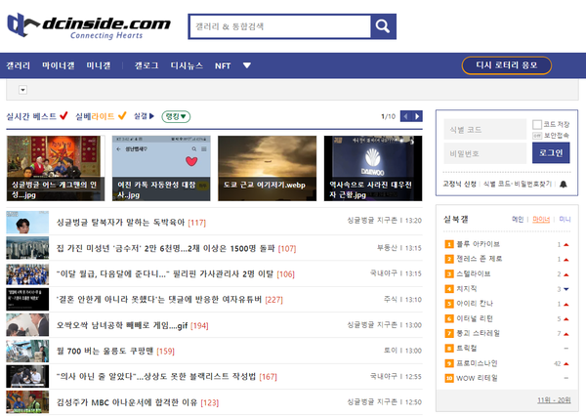586x417 pixels.
Task: Open rank 1 gallery 블루 아카이브
Action: 478,244
